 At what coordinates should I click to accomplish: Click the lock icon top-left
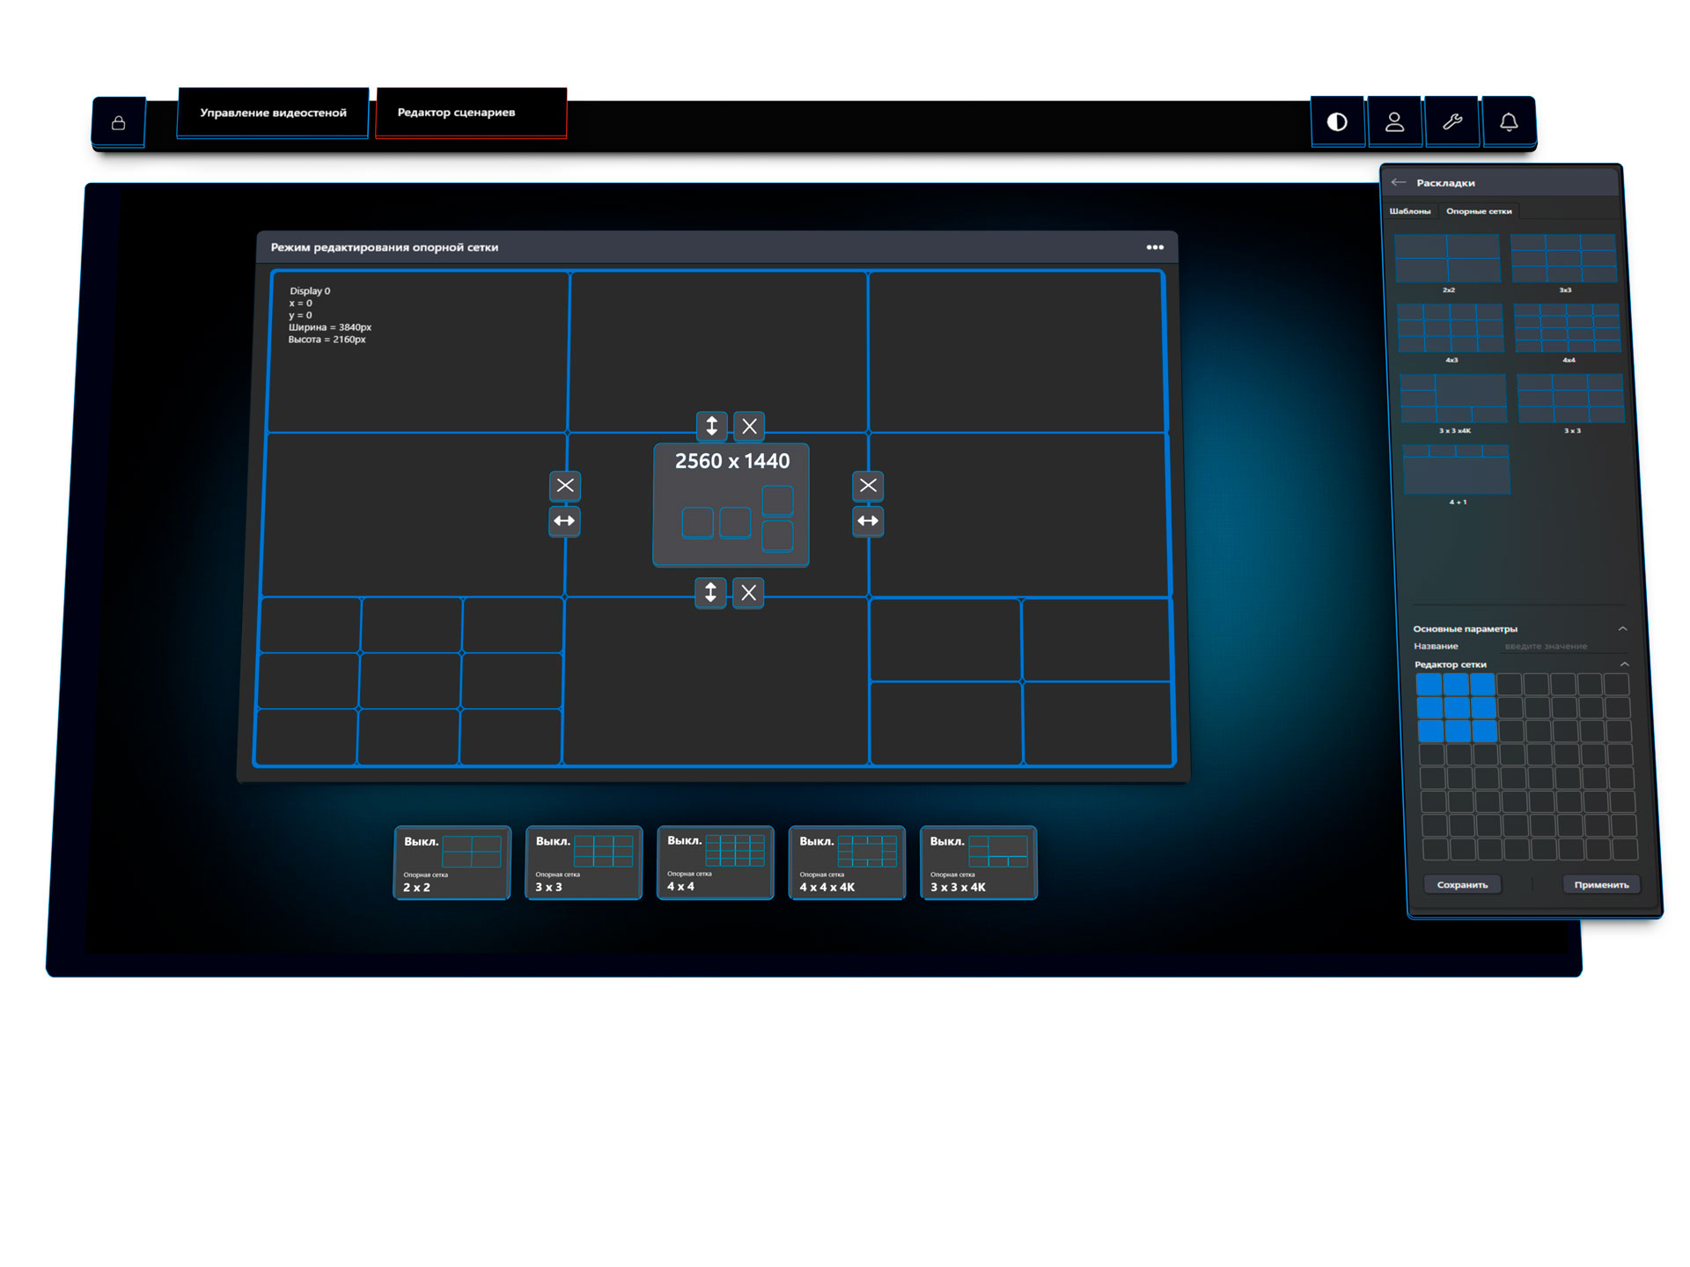click(x=120, y=122)
